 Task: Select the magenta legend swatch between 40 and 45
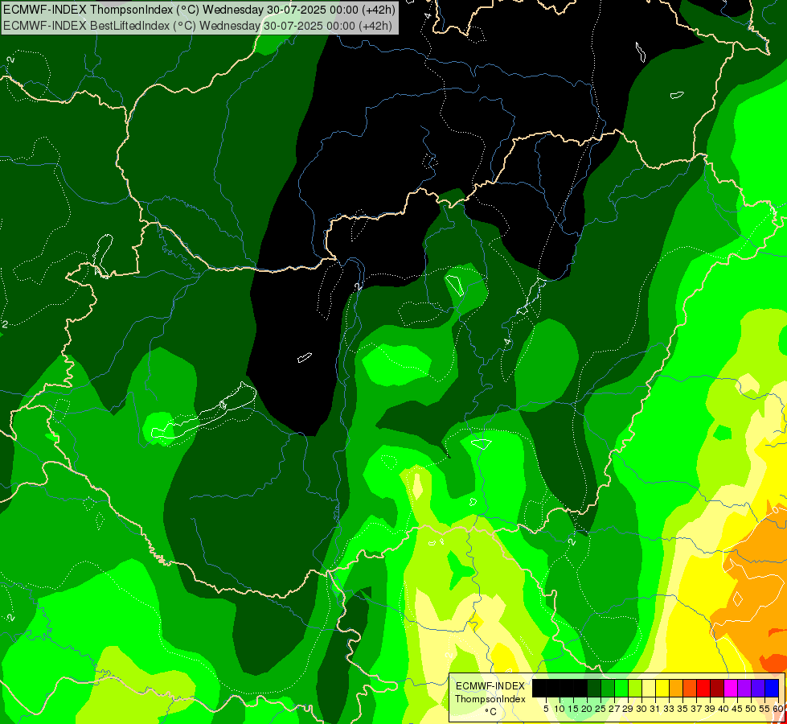(x=731, y=688)
